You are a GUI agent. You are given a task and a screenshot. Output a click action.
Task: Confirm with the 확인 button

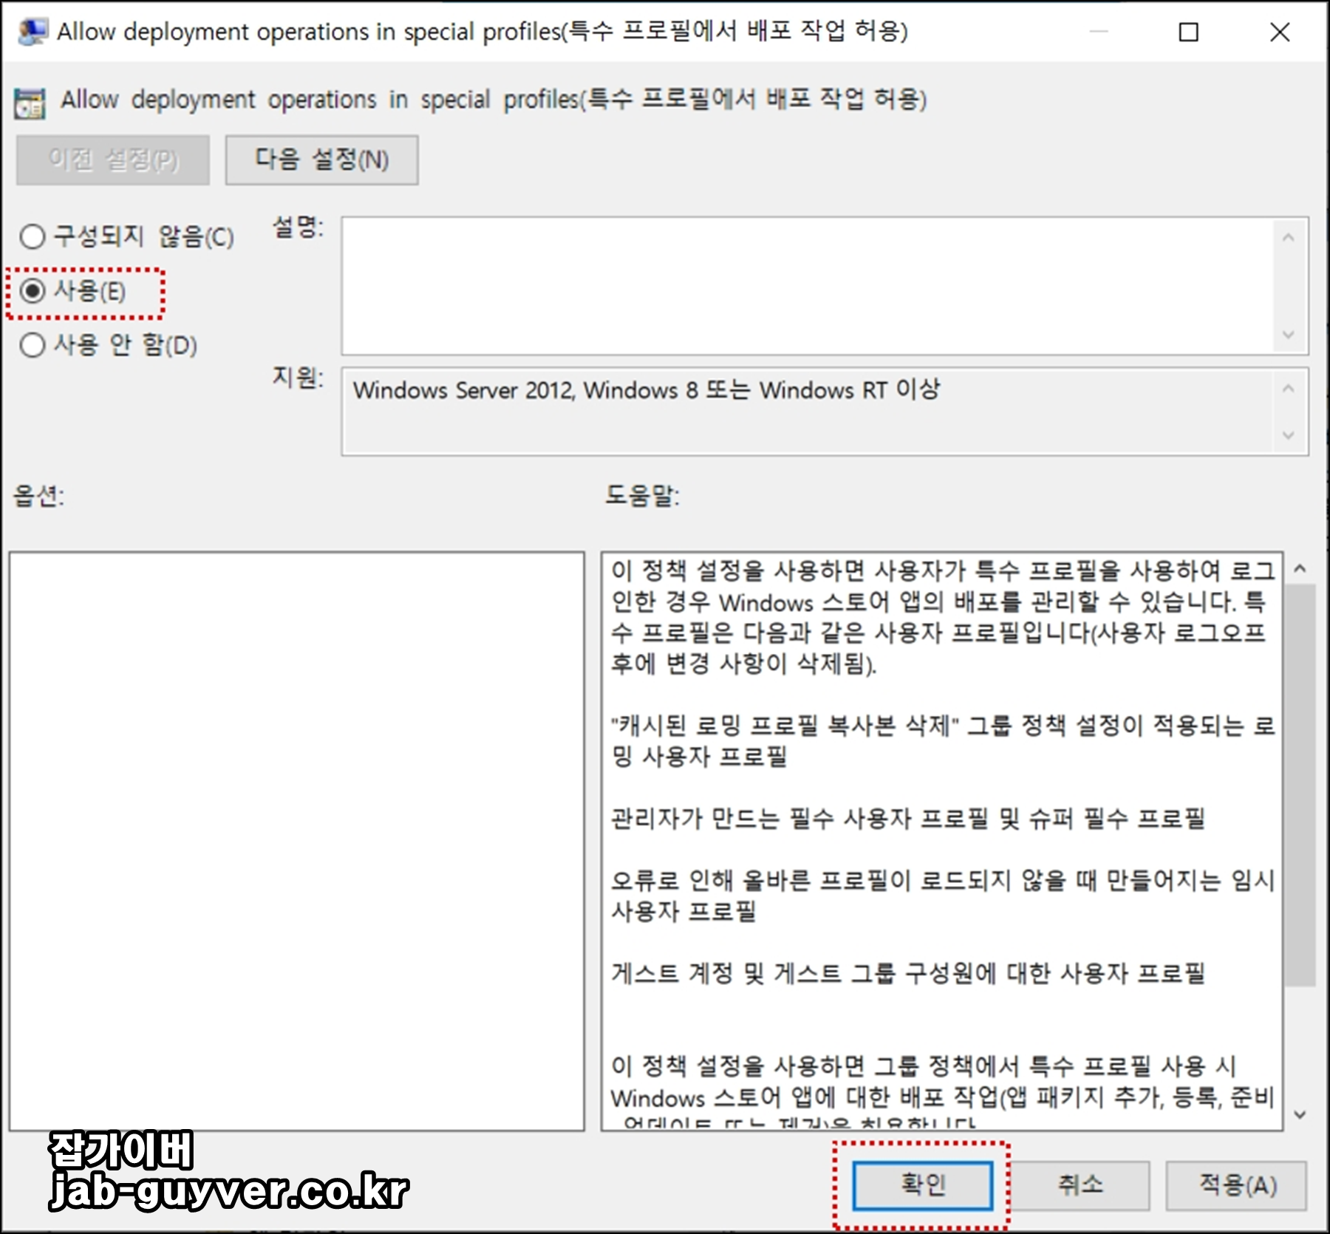coord(922,1185)
